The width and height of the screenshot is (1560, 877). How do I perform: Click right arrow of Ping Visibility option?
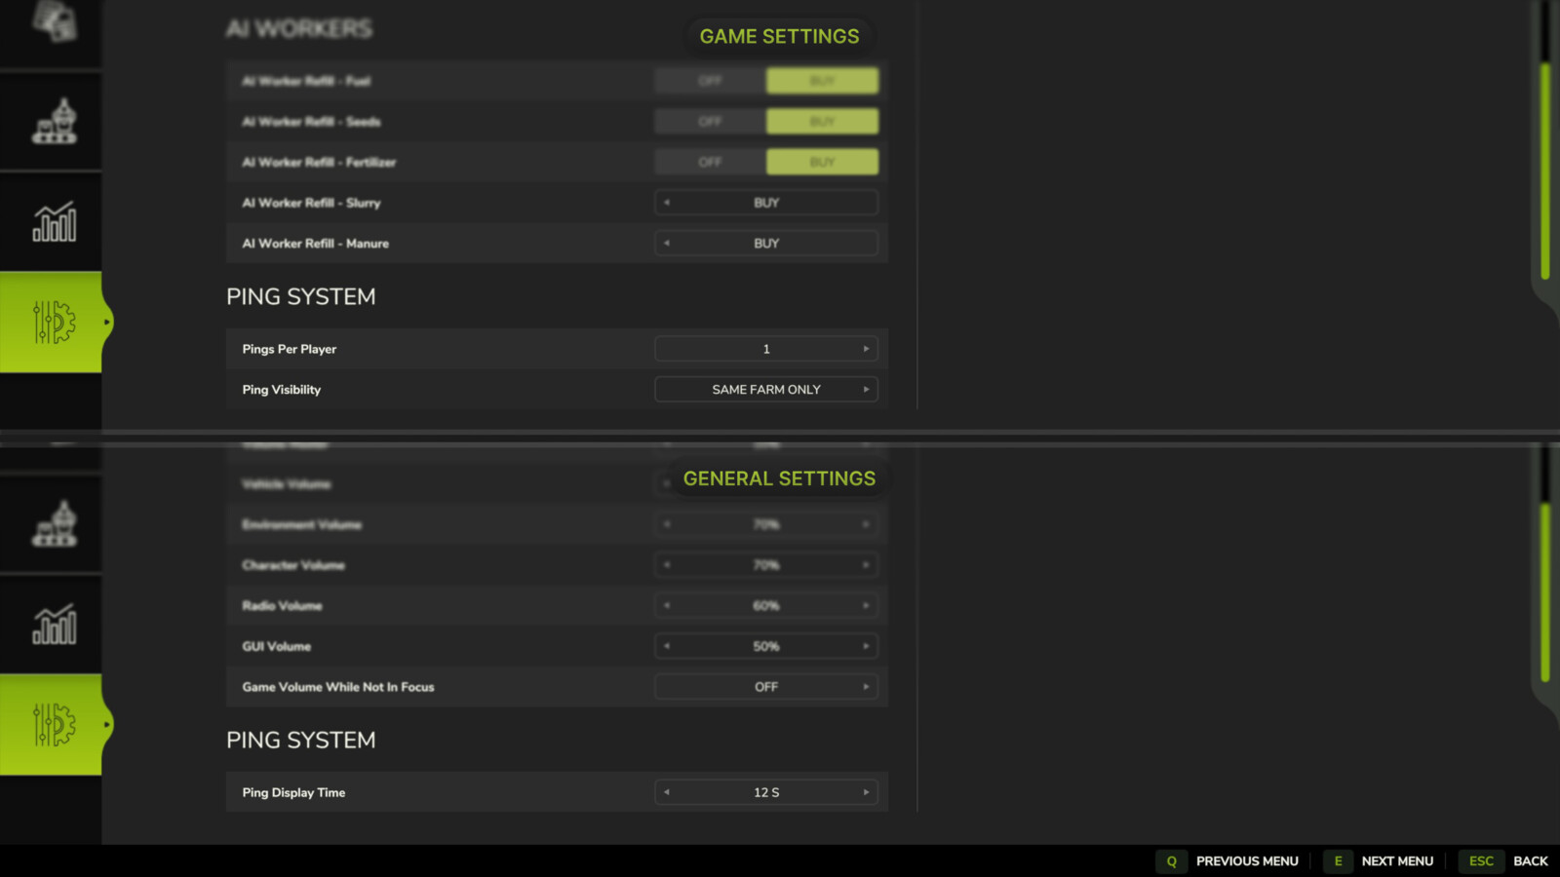click(x=866, y=390)
